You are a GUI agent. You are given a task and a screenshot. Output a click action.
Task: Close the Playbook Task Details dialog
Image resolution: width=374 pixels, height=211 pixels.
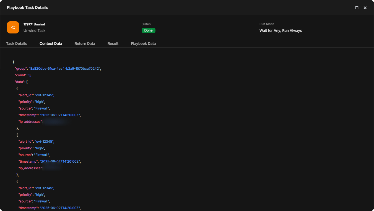tap(365, 8)
